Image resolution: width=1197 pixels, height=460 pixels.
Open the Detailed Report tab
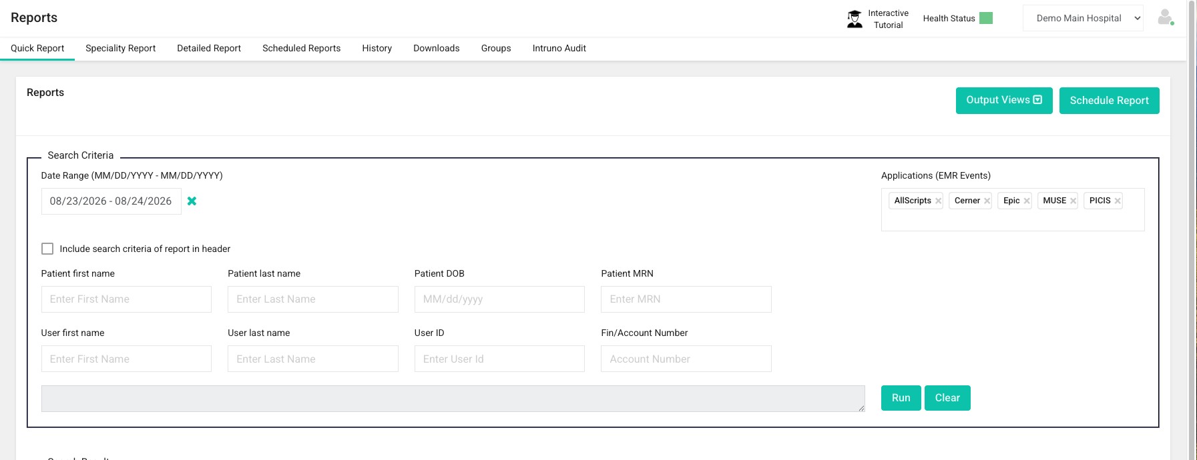209,48
